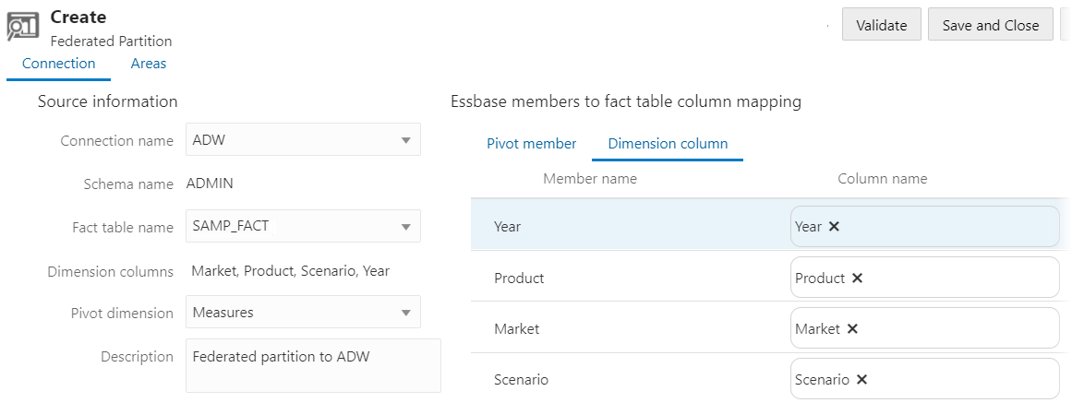This screenshot has width=1072, height=403.
Task: Open the Dimension column tab
Action: [668, 144]
